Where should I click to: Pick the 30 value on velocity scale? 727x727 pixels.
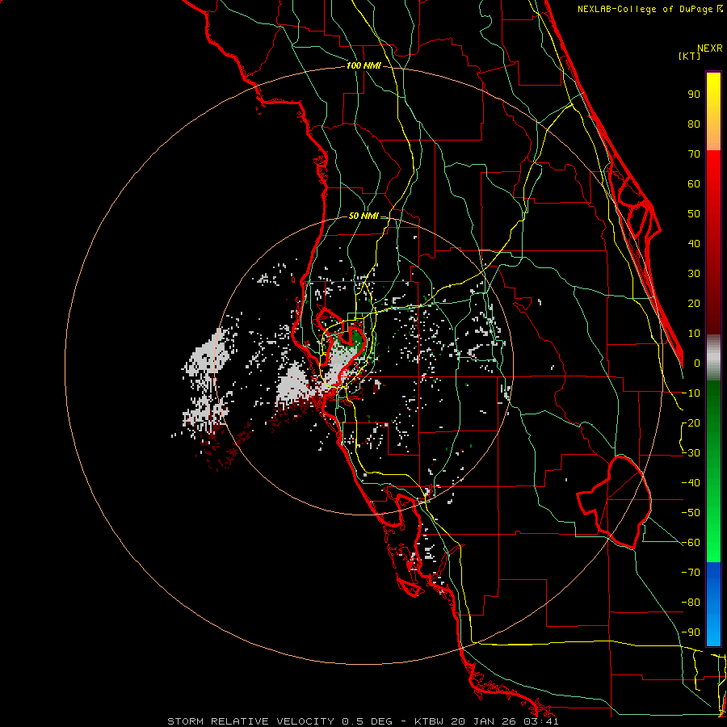694,274
